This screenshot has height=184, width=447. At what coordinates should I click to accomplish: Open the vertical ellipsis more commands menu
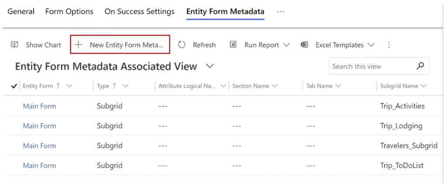point(389,45)
